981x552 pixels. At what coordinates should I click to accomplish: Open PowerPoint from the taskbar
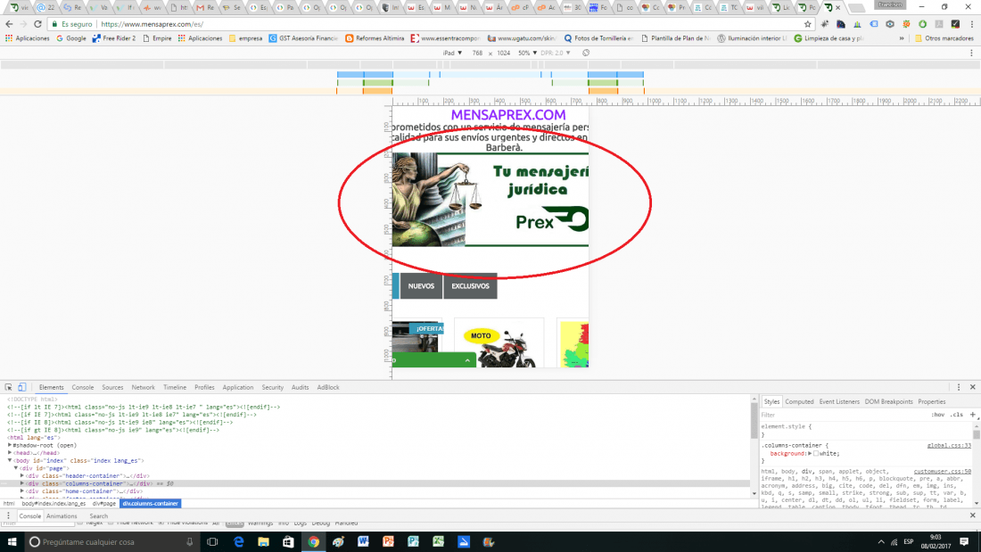pyautogui.click(x=389, y=542)
